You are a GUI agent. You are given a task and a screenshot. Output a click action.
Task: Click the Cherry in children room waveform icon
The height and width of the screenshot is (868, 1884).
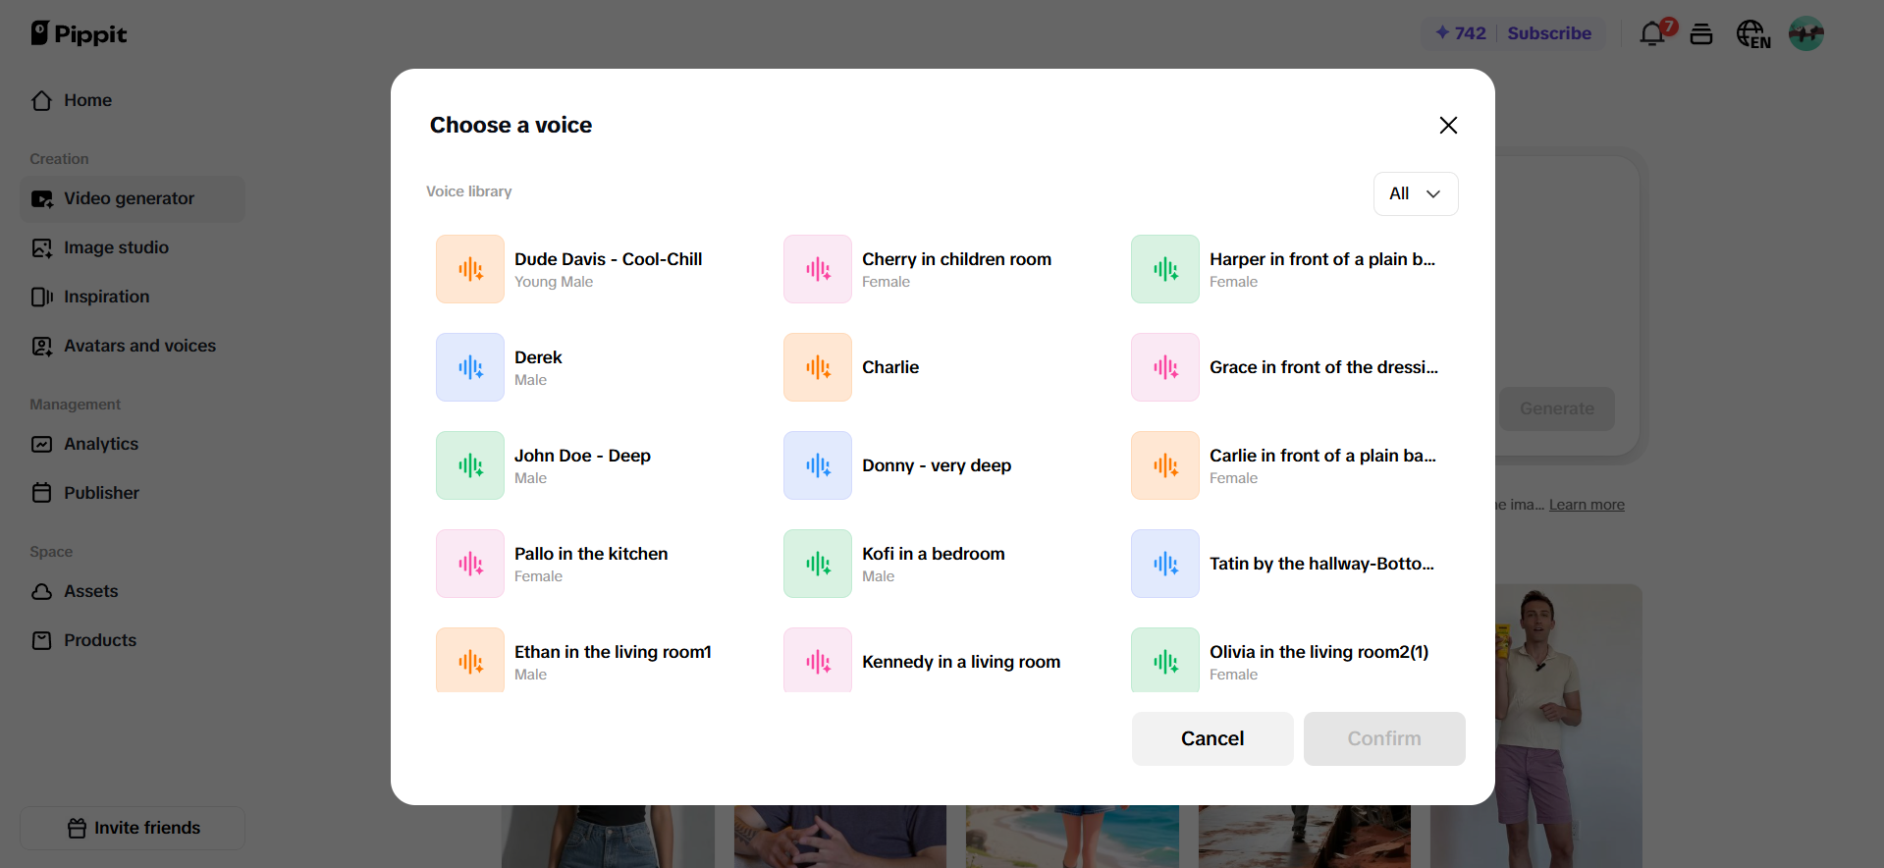(x=818, y=269)
